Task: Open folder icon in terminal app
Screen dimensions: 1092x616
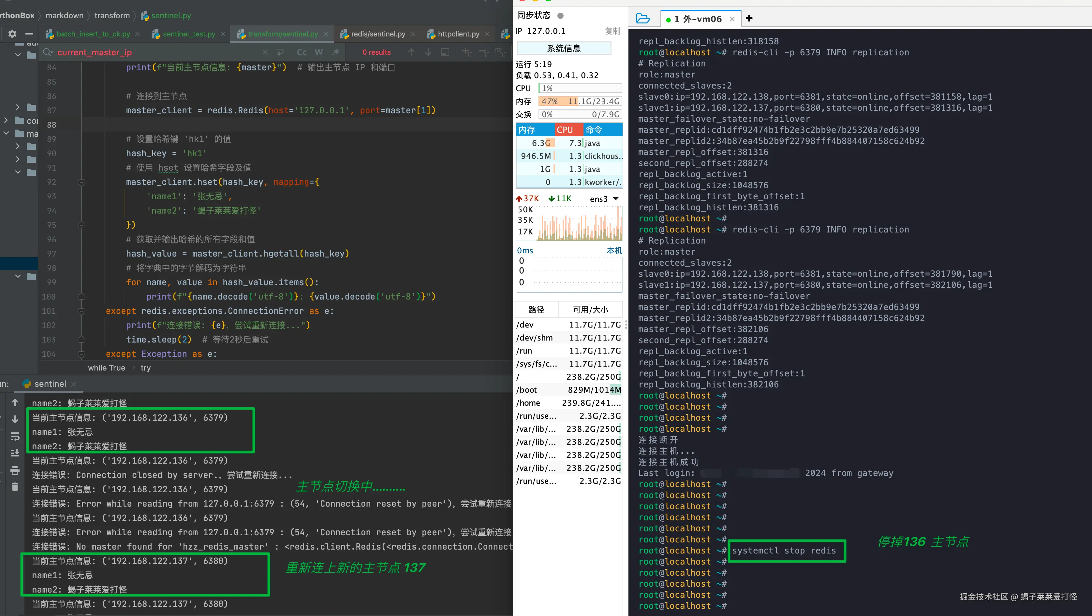Action: coord(643,19)
